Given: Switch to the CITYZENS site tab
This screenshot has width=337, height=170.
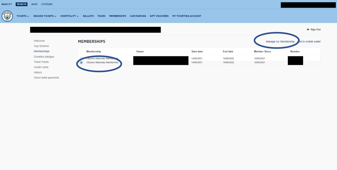Looking at the screenshot, I should point(47,4).
